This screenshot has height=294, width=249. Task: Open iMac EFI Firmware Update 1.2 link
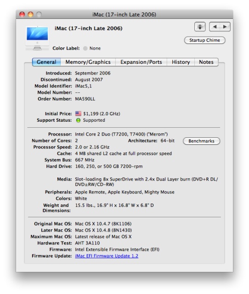(x=107, y=256)
